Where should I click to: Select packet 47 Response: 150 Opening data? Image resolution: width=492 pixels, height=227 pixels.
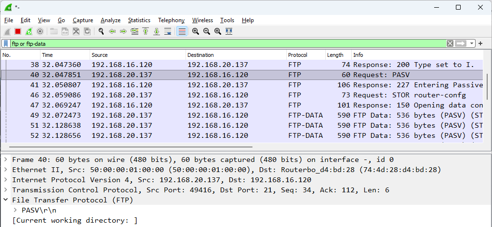coord(242,105)
